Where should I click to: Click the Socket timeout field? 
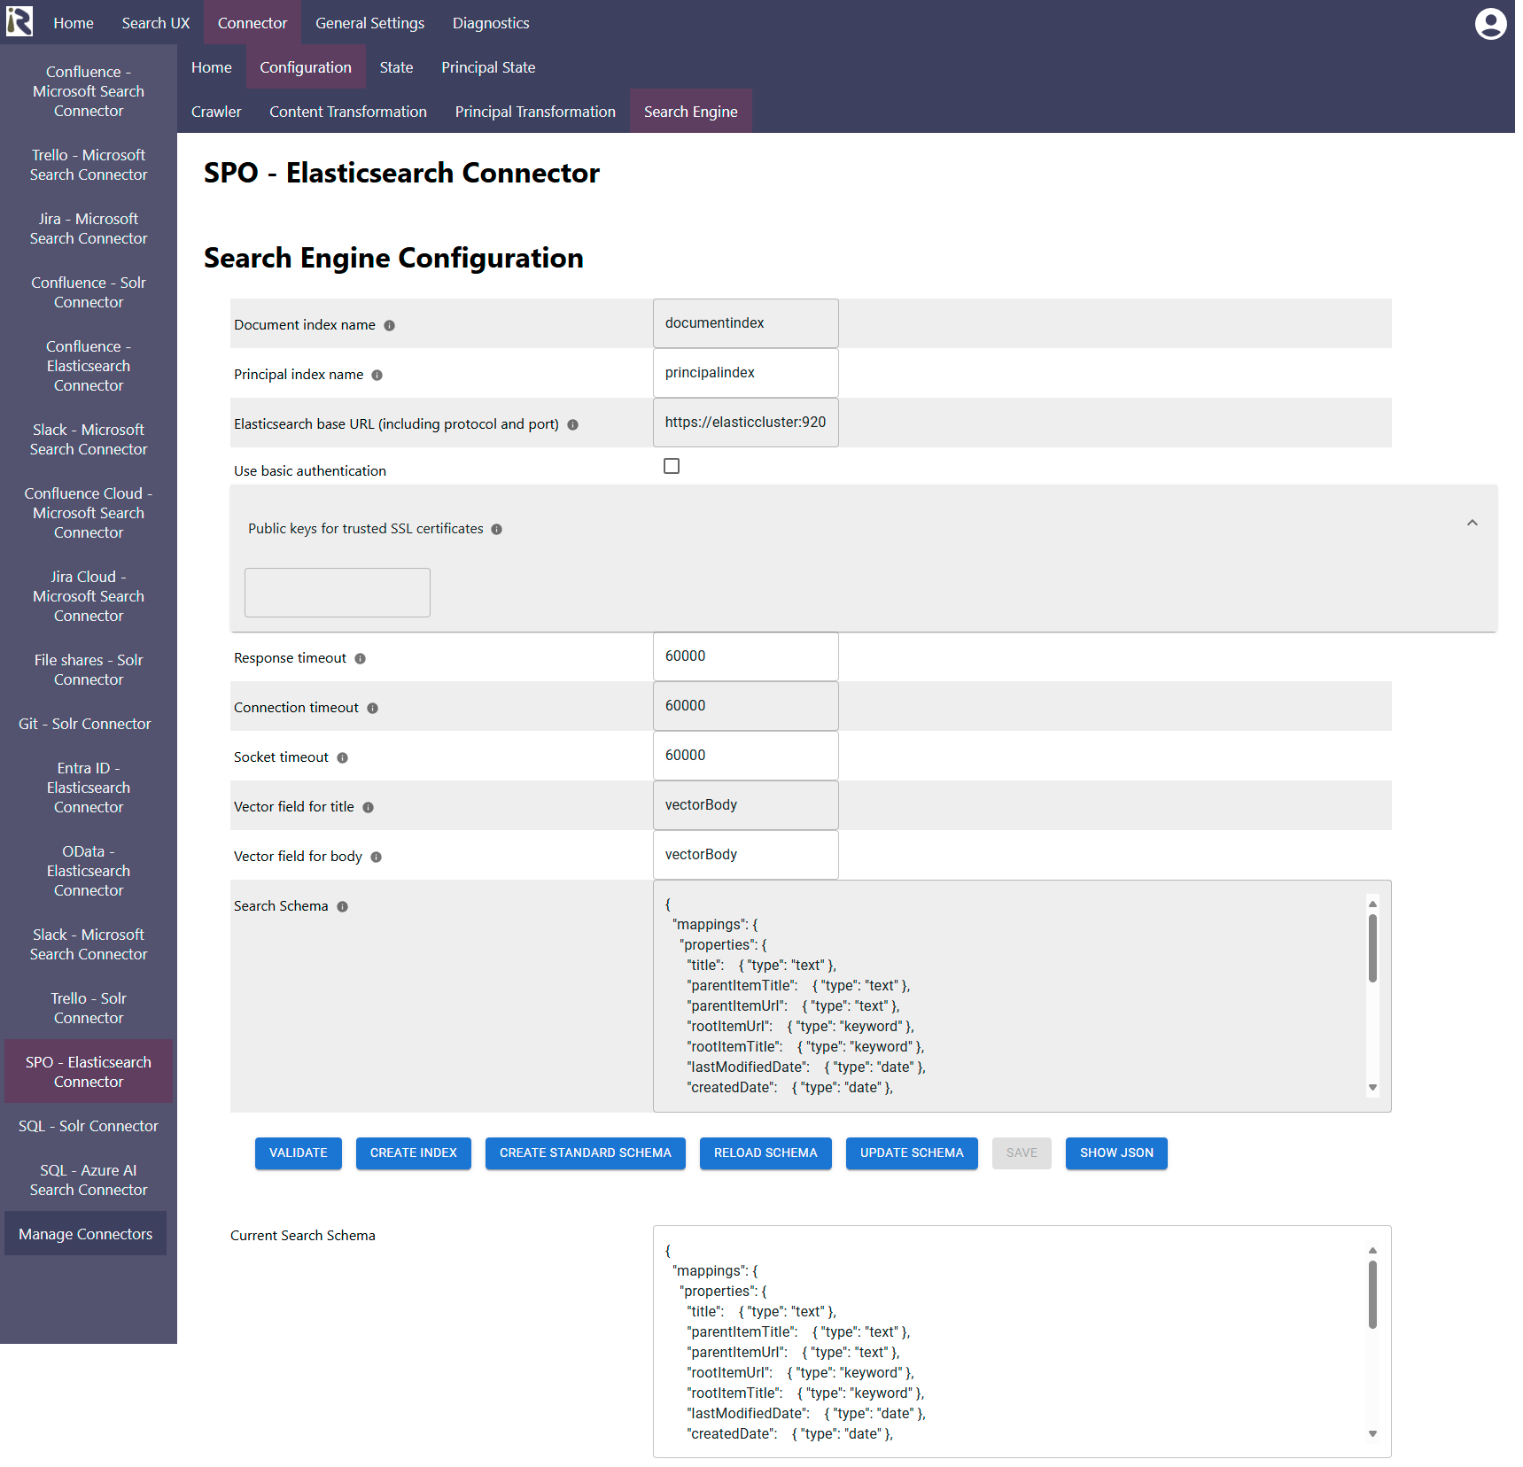[746, 756]
